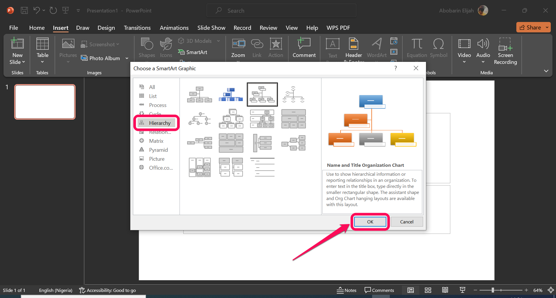Add a new Comment
This screenshot has height=298, width=556.
[x=304, y=48]
